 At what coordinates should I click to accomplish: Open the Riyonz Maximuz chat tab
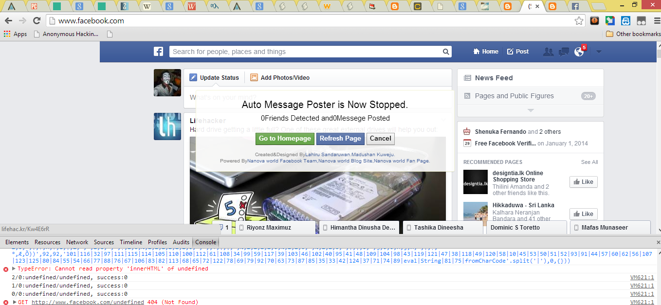tap(276, 228)
